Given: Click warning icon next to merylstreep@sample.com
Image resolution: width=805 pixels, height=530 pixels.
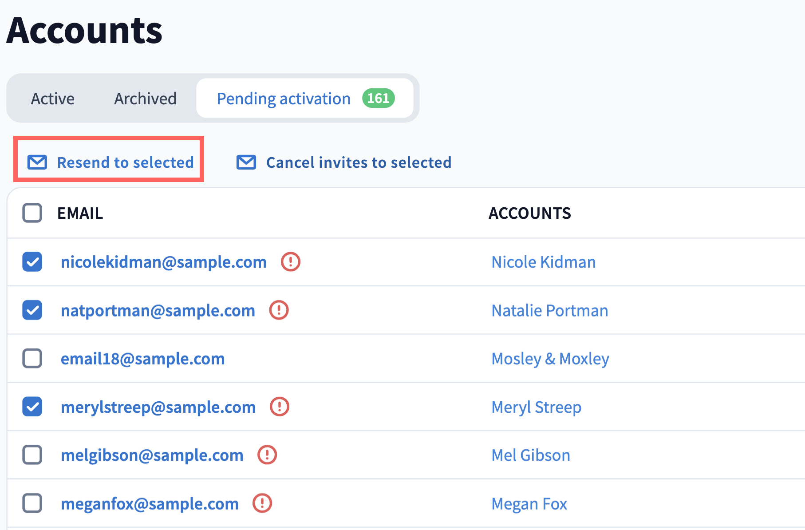Looking at the screenshot, I should (x=280, y=407).
